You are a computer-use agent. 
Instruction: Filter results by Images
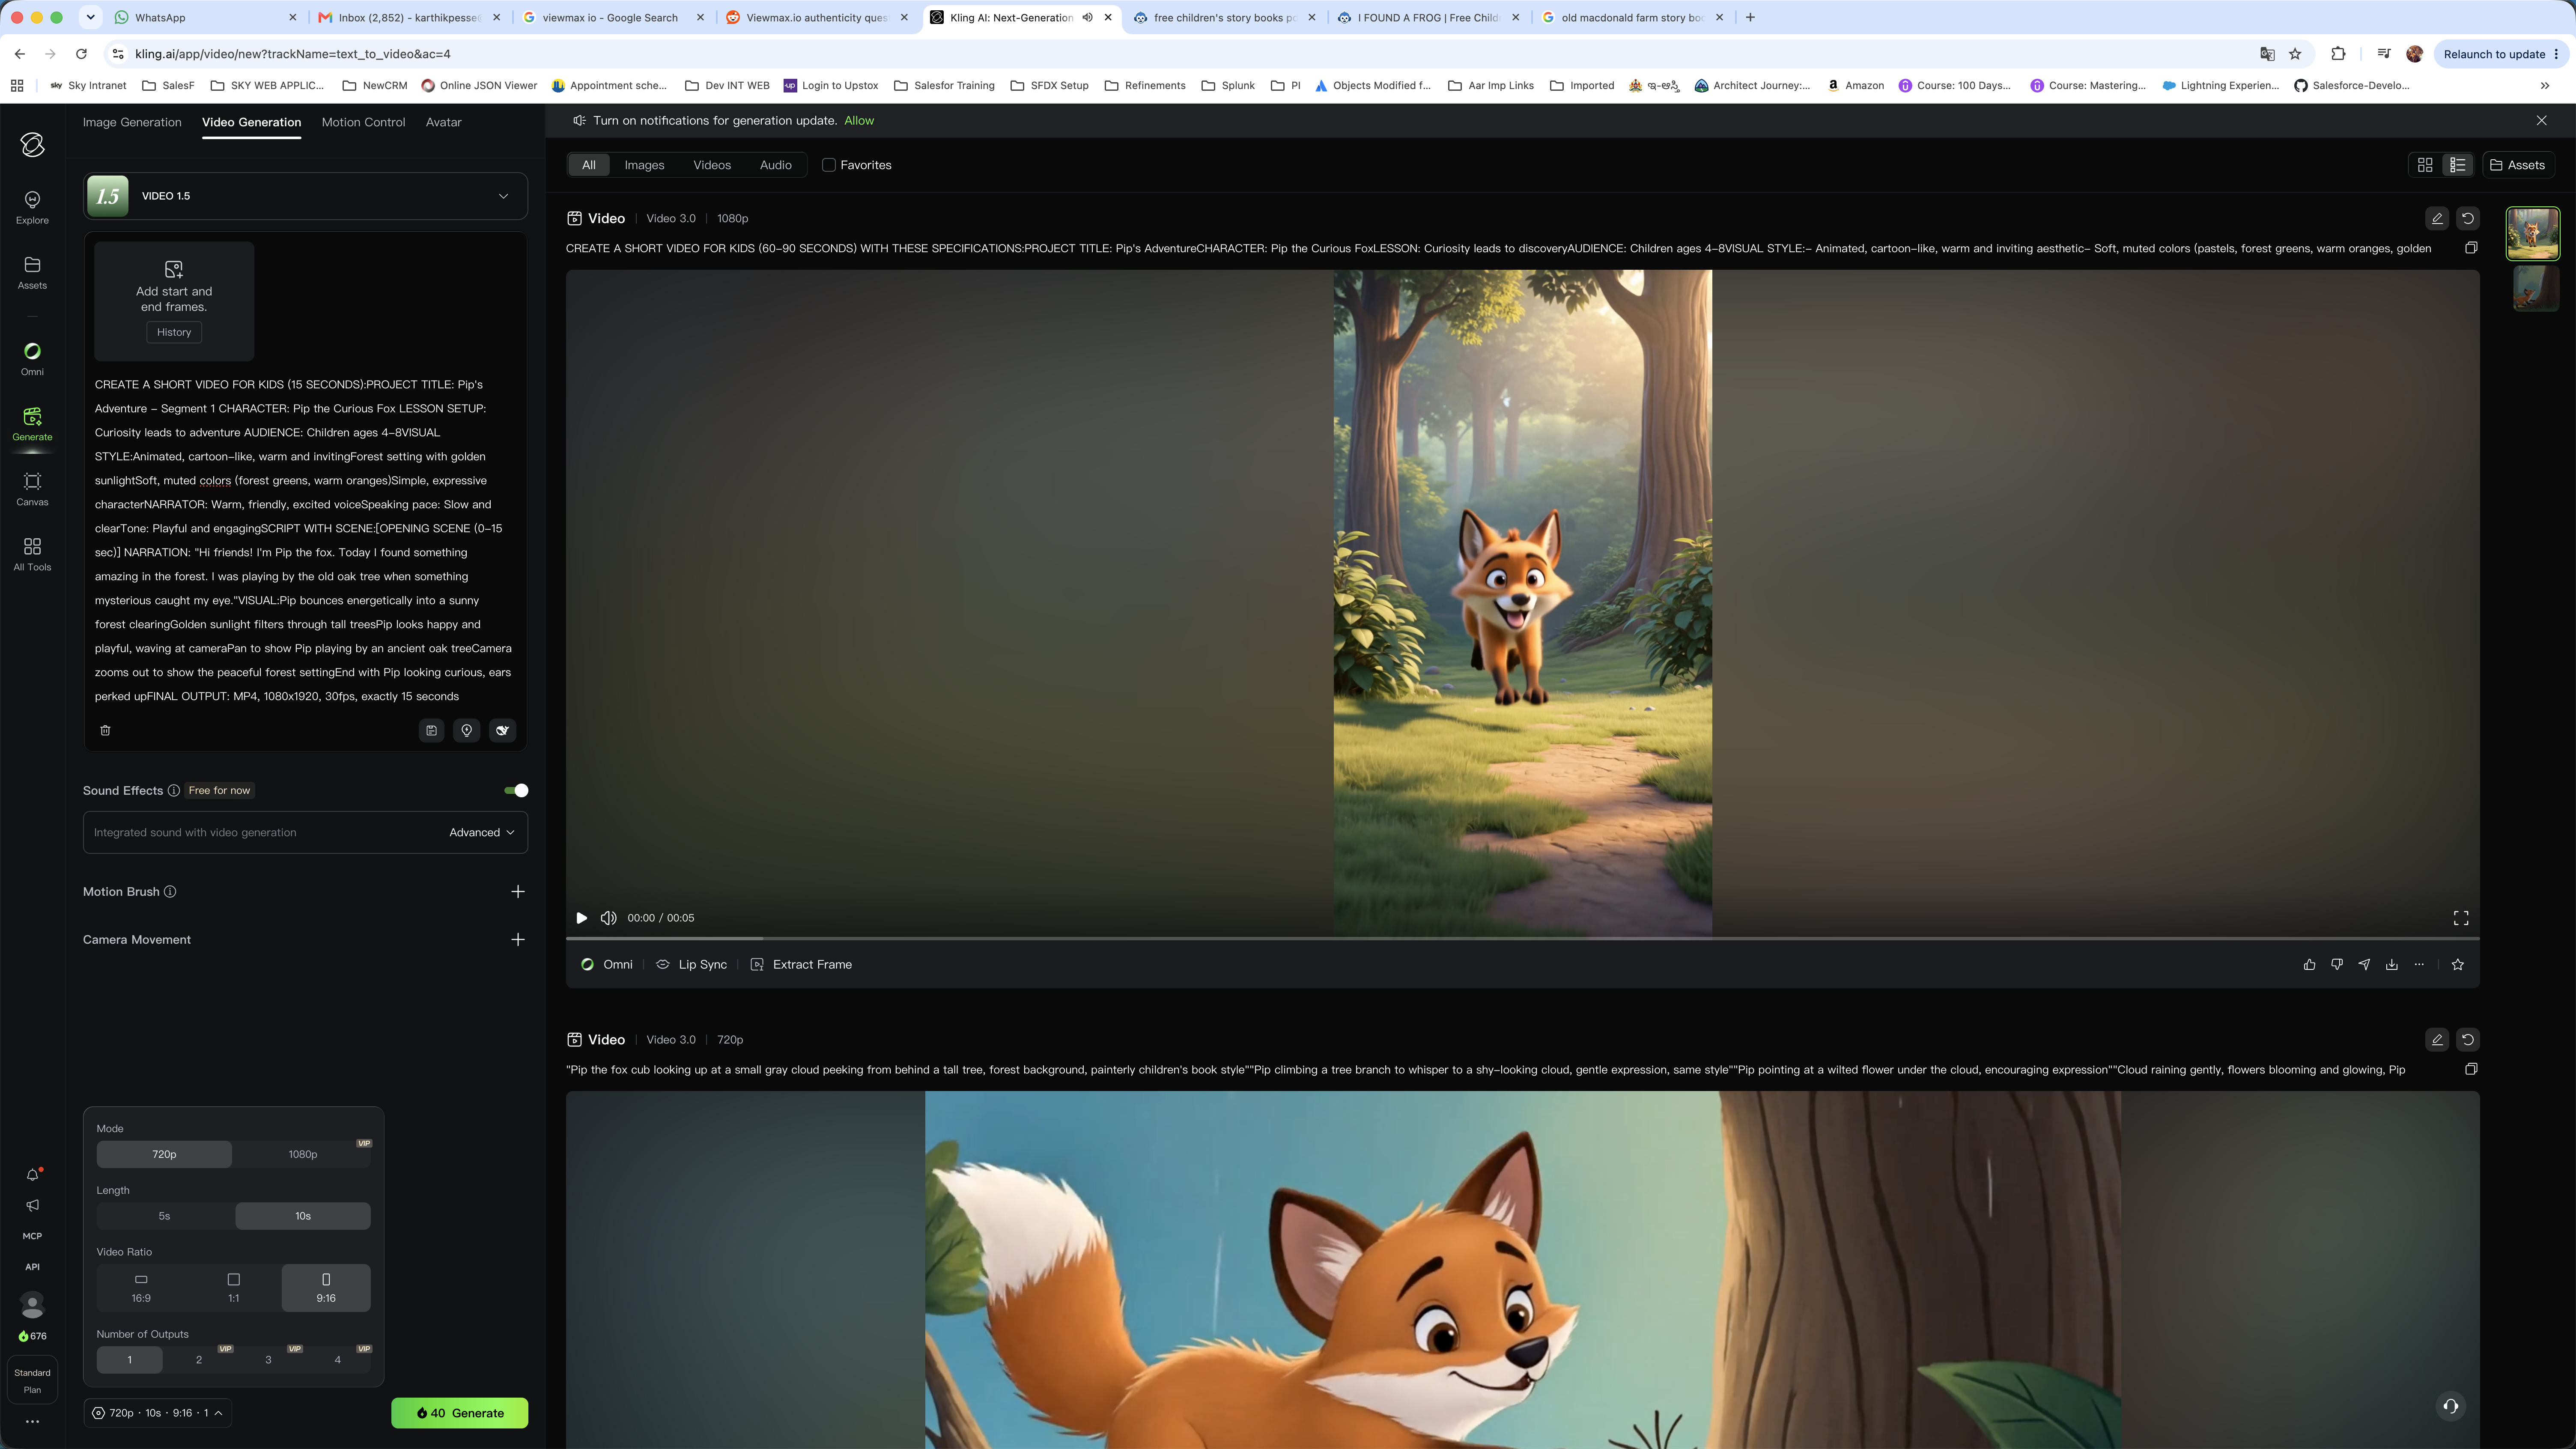644,165
